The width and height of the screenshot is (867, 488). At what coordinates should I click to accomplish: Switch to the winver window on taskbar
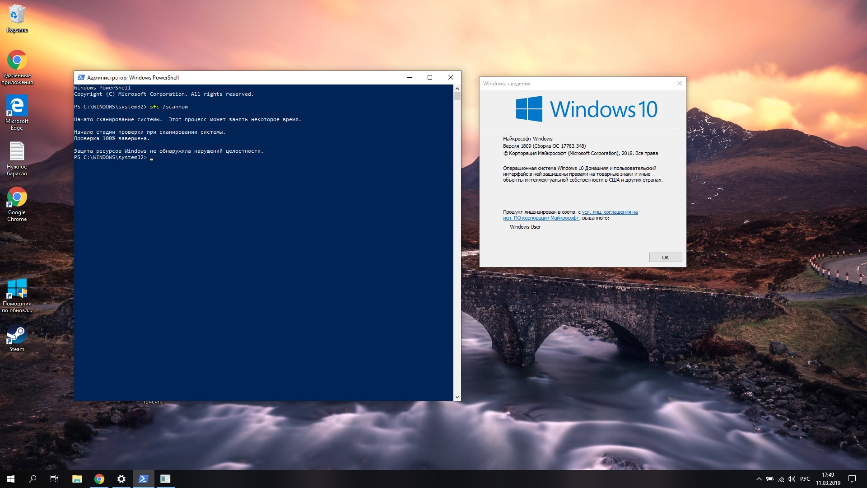[165, 479]
